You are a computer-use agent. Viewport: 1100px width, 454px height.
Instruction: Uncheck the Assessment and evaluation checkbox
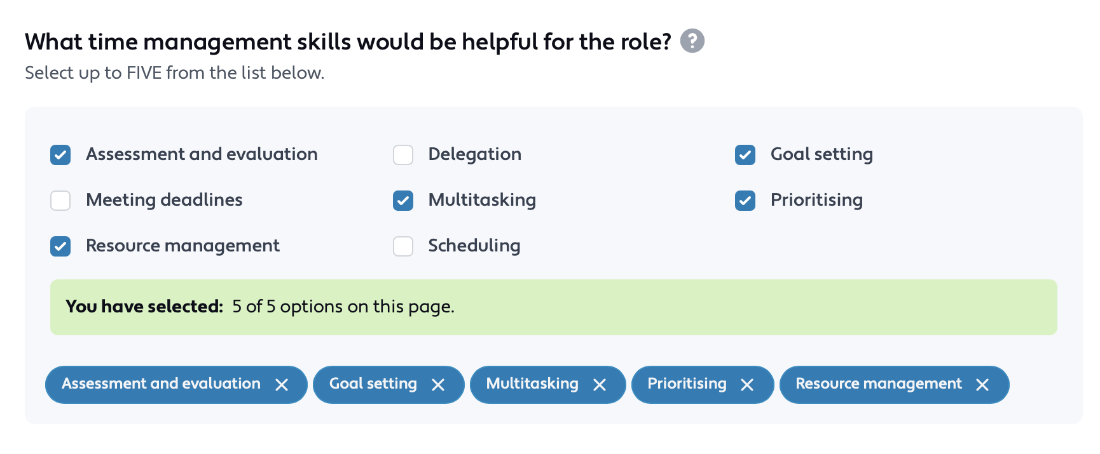pyautogui.click(x=60, y=155)
